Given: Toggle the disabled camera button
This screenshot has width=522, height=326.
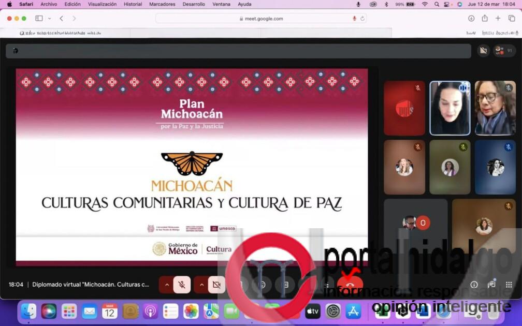Looking at the screenshot, I should 216,285.
